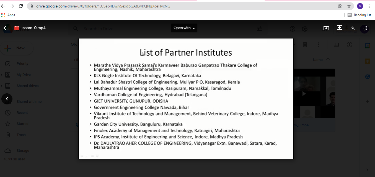Hide the Drive side panel chevron
This screenshot has height=177, width=375.
[x=368, y=170]
